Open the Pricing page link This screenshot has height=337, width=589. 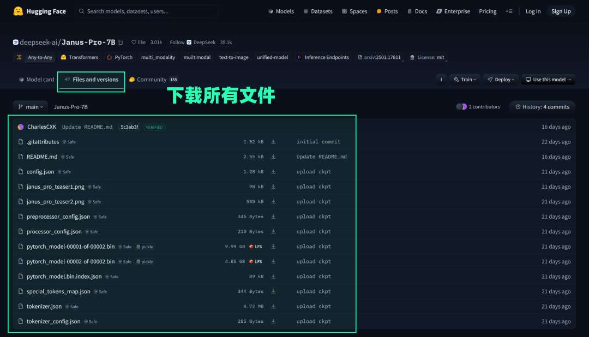click(488, 11)
